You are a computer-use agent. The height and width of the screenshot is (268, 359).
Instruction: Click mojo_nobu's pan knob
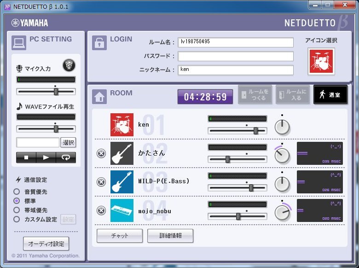[282, 212]
